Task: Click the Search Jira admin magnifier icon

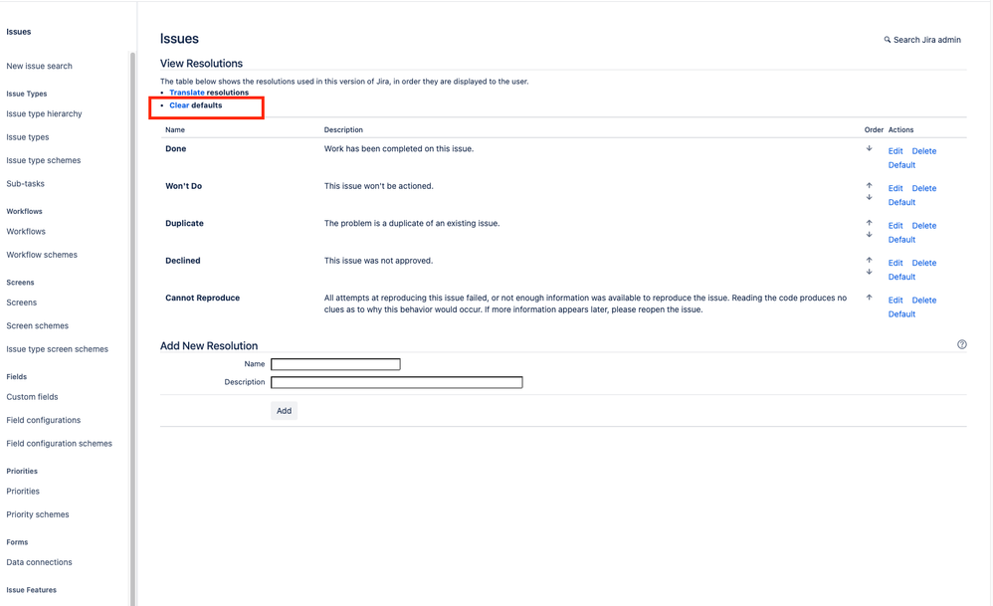Action: pyautogui.click(x=888, y=39)
